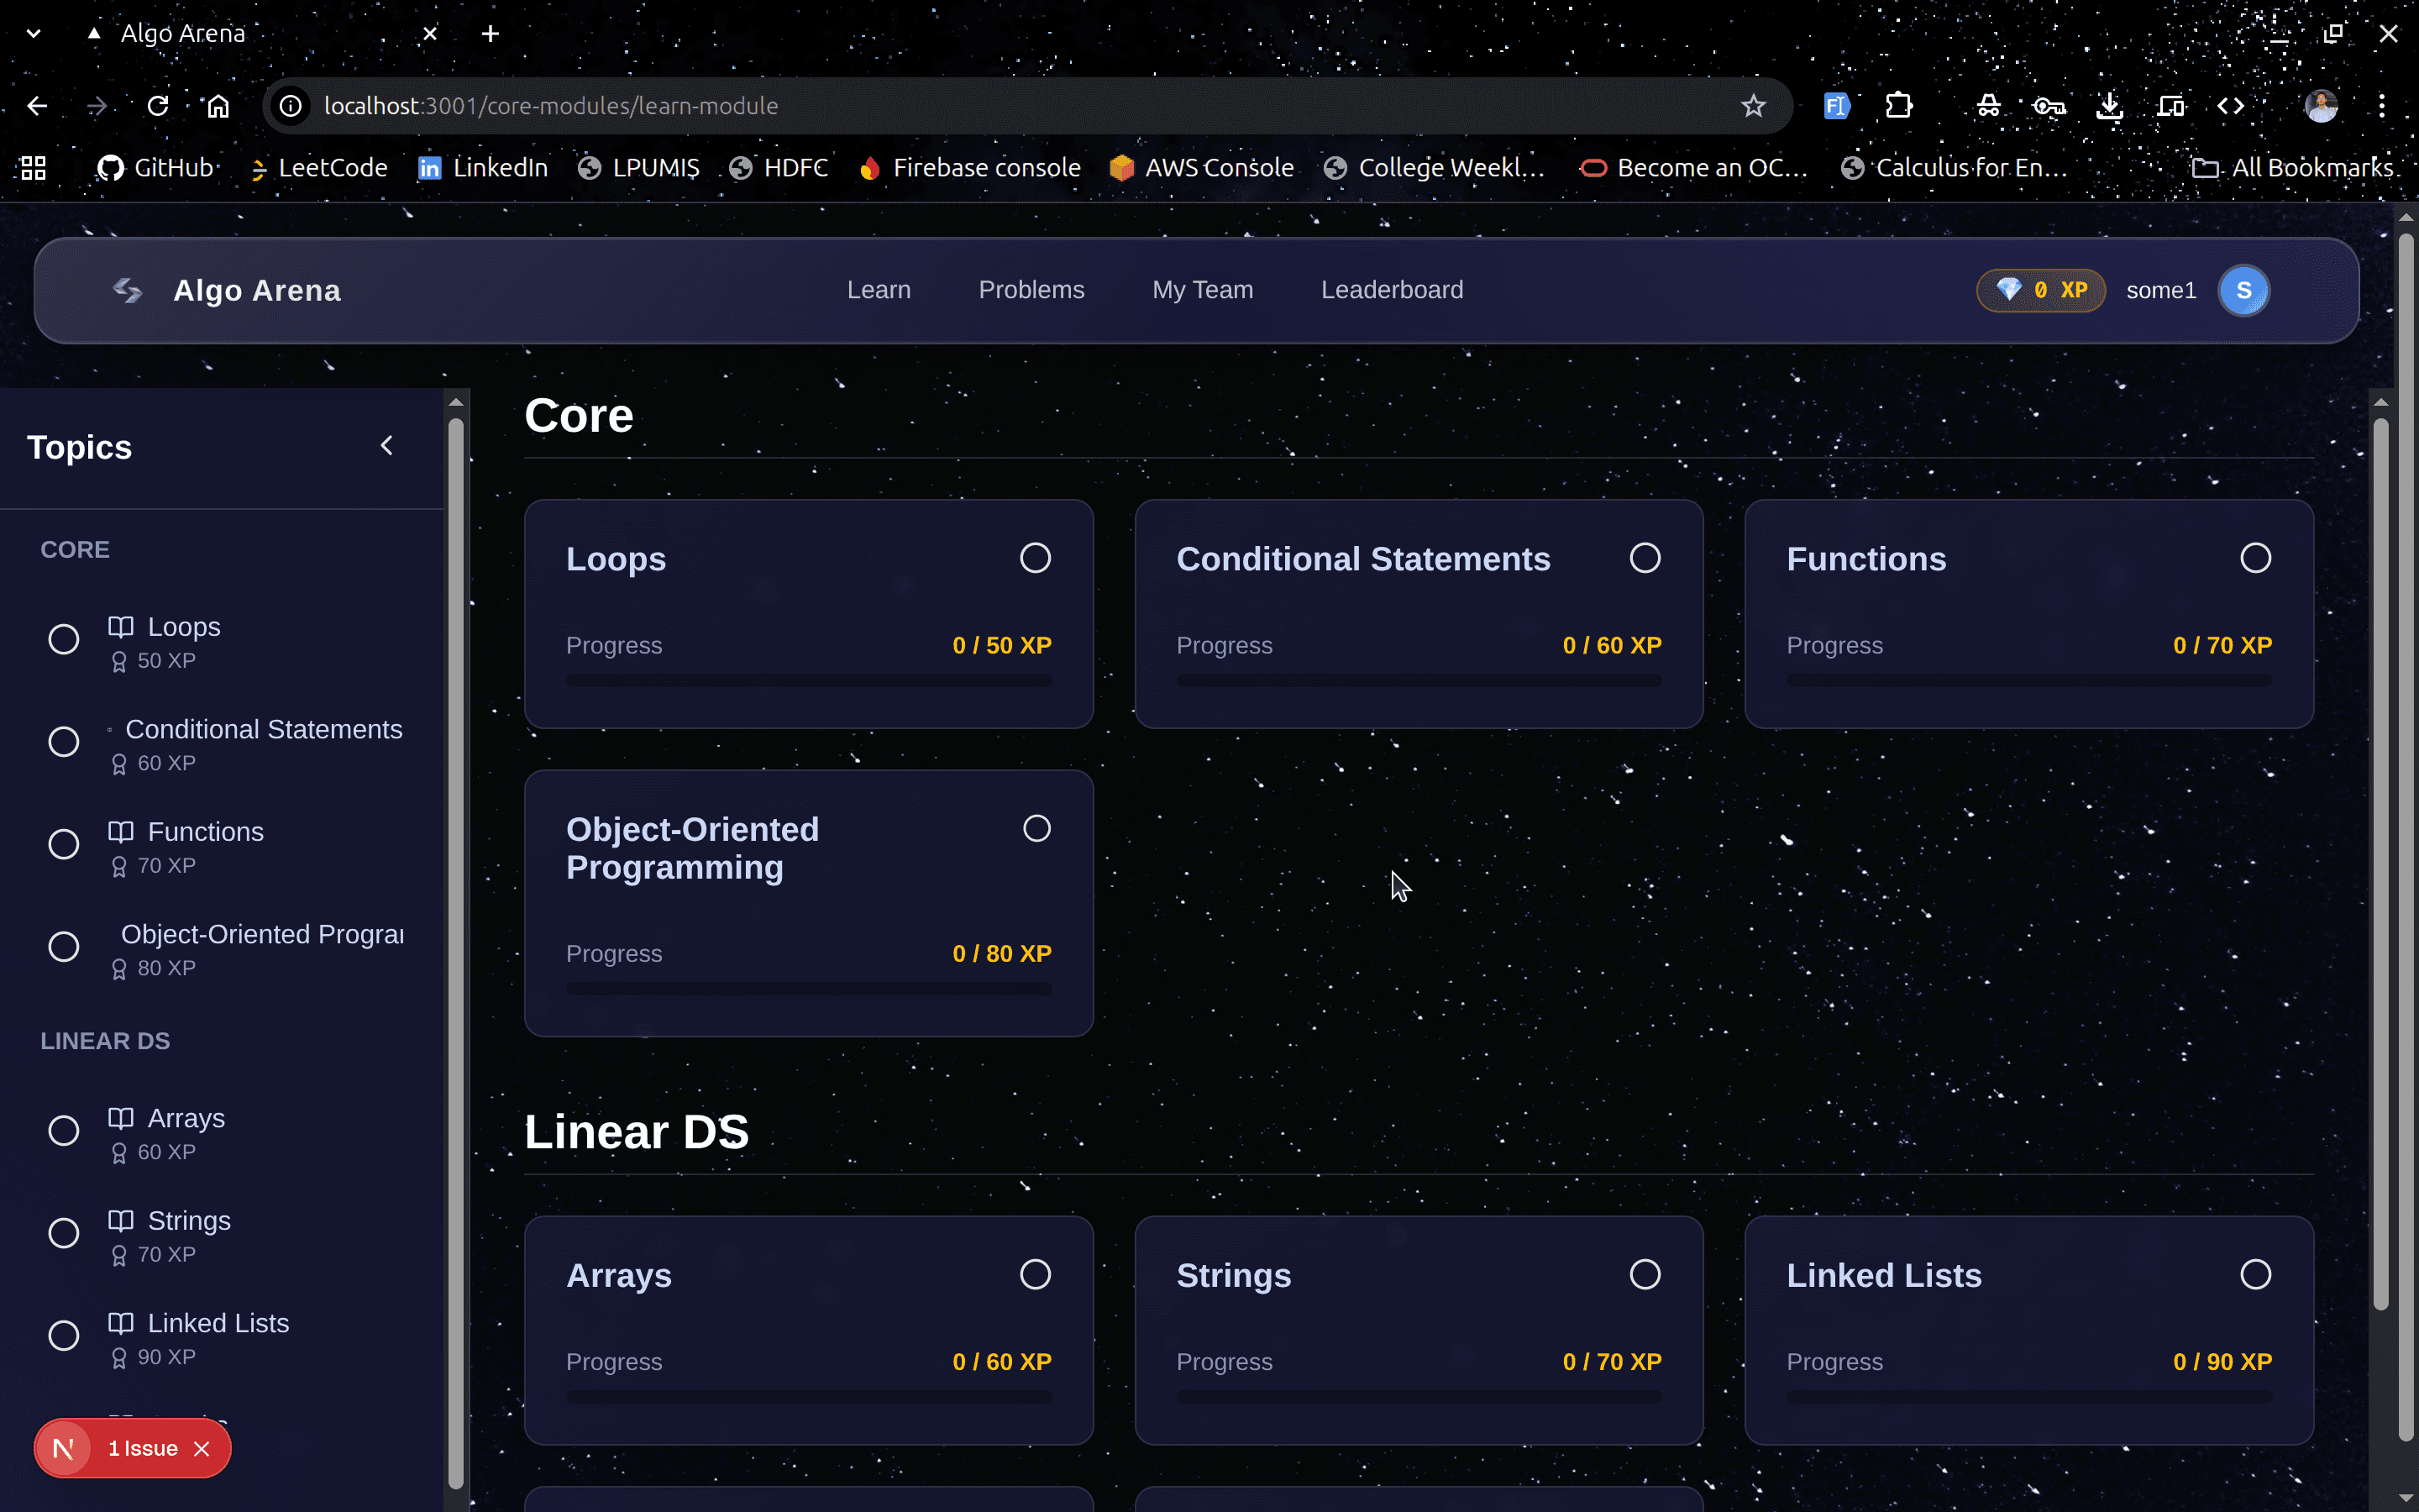Mark the Loops topic circle in the sidebar
The width and height of the screenshot is (2419, 1512).
pos(63,638)
